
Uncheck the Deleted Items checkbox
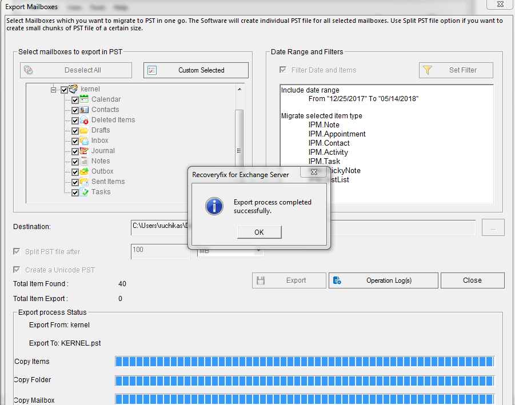(75, 121)
